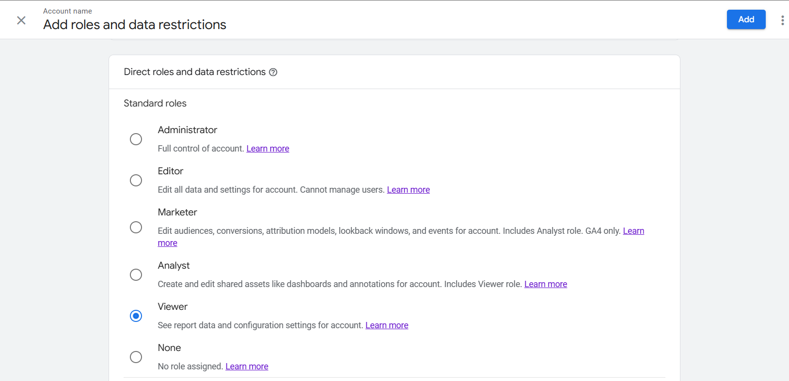Click the 'Account name' label
The width and height of the screenshot is (789, 381).
coord(67,11)
